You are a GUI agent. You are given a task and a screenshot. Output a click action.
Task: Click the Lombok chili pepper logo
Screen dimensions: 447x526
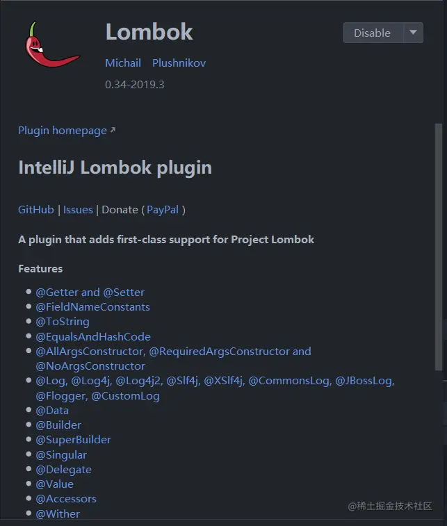52,44
